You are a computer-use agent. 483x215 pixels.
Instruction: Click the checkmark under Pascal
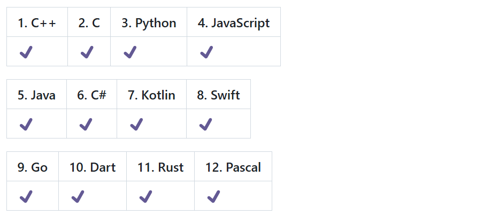[214, 196]
